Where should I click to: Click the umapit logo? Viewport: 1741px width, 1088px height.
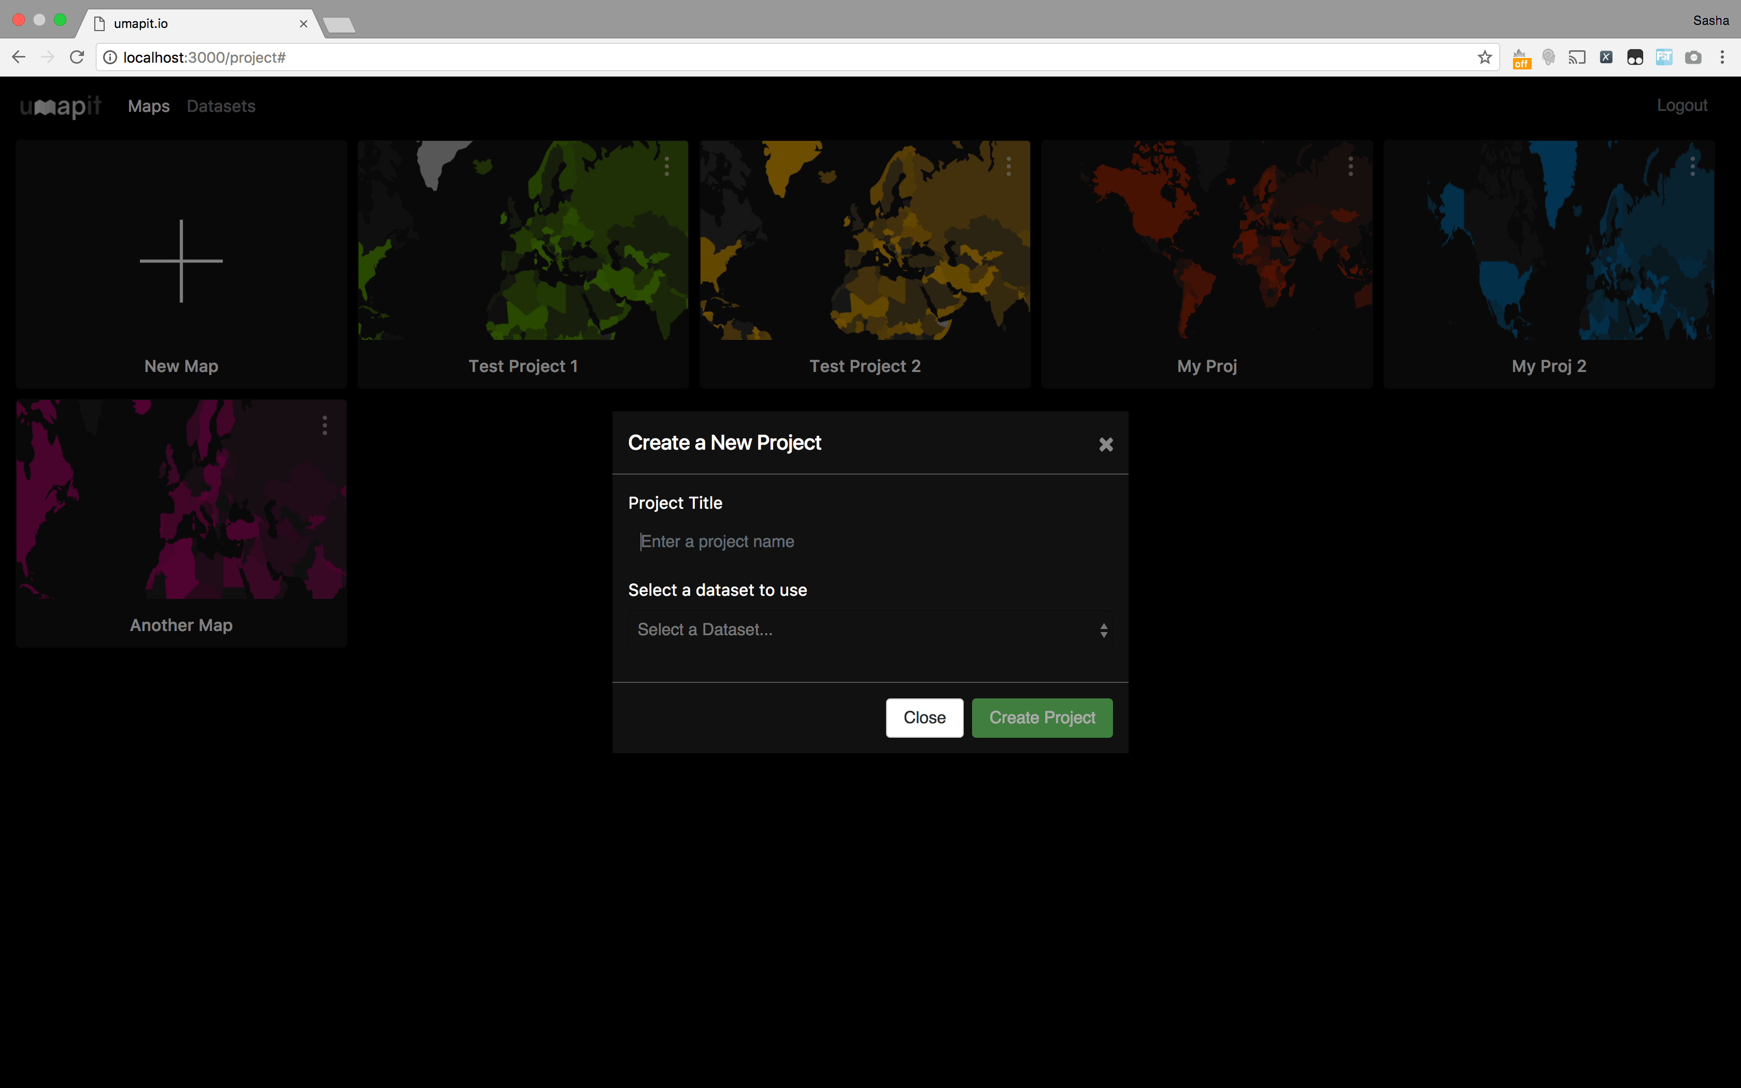(61, 107)
